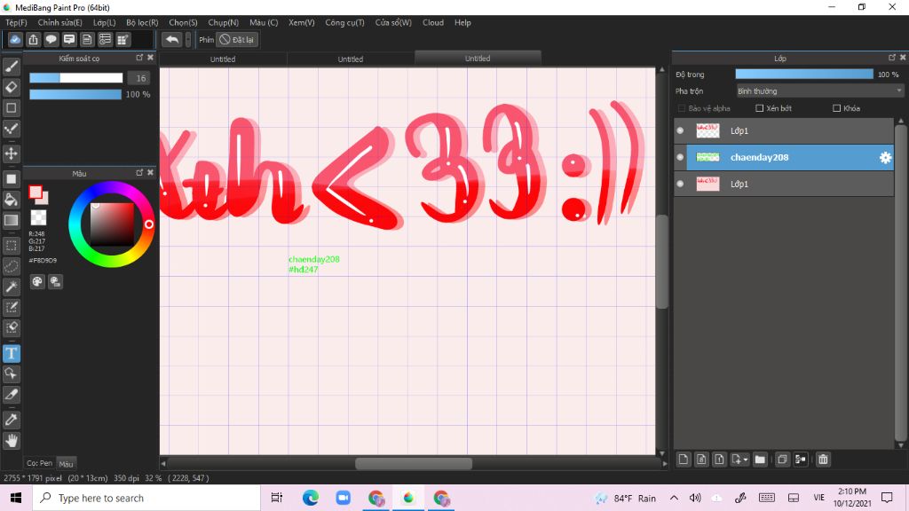The height and width of the screenshot is (511, 909).
Task: Click the brush size value field 16
Action: pyautogui.click(x=140, y=78)
